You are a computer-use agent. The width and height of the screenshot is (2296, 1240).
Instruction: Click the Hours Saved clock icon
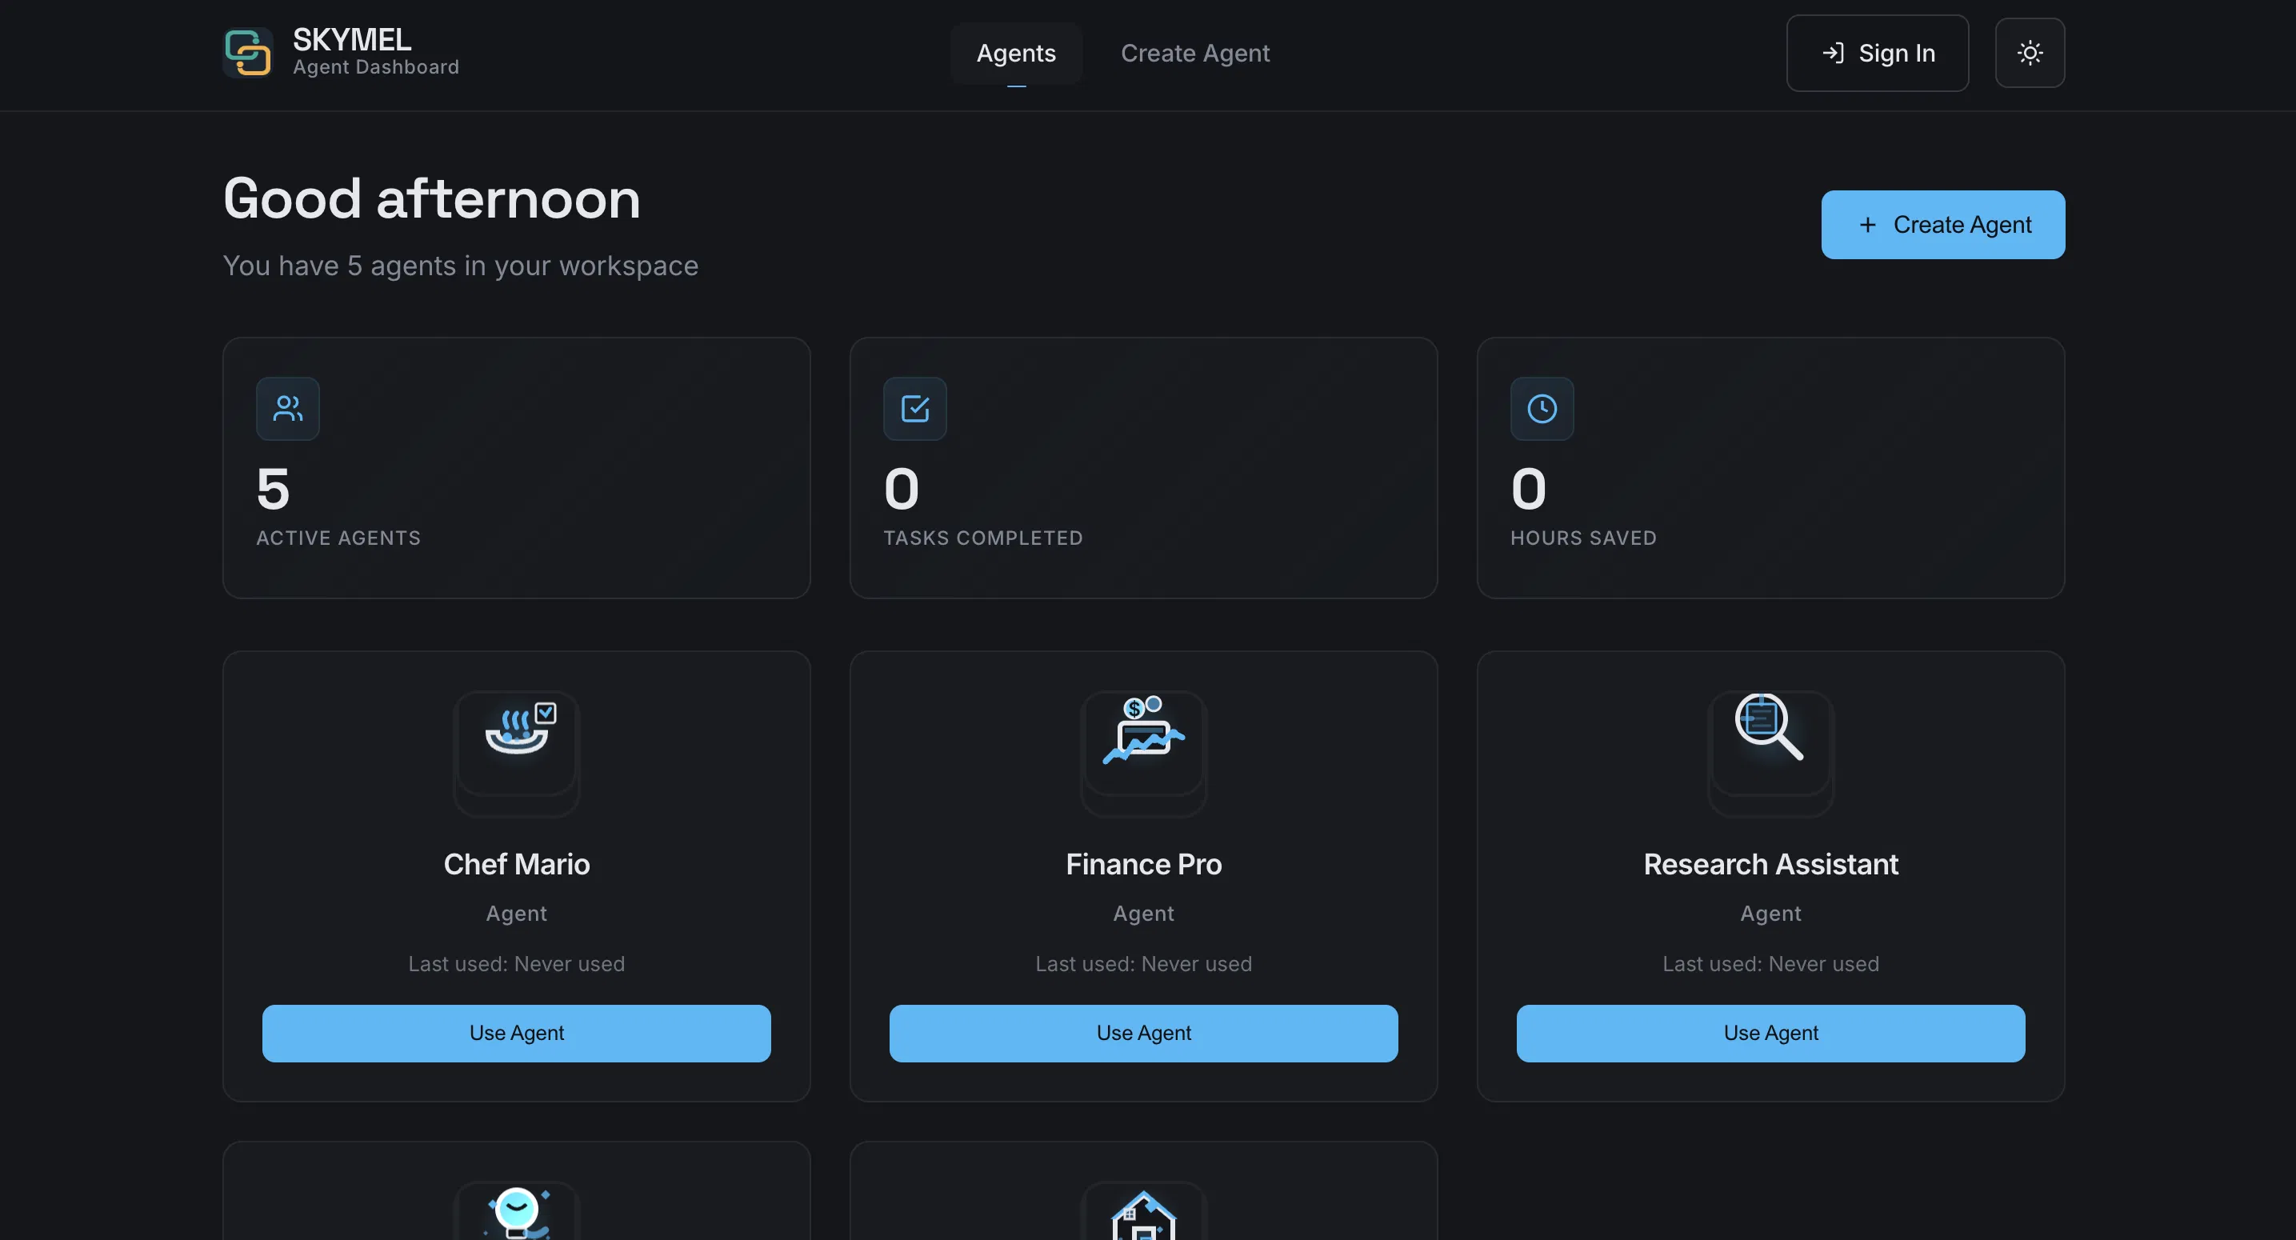coord(1542,408)
